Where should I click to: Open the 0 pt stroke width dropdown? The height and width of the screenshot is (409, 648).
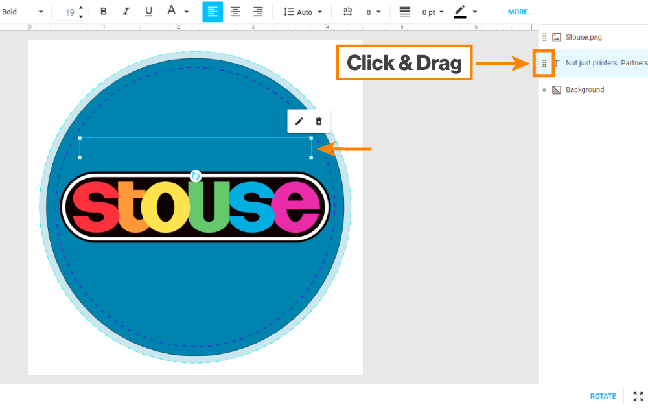coord(433,12)
